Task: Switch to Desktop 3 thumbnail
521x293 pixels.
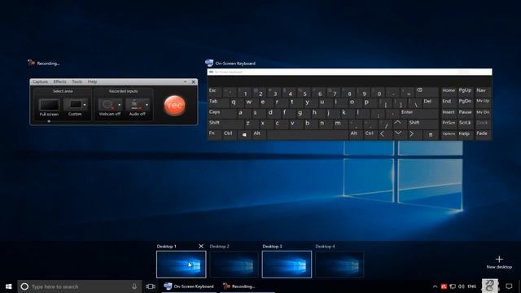Action: pyautogui.click(x=287, y=265)
